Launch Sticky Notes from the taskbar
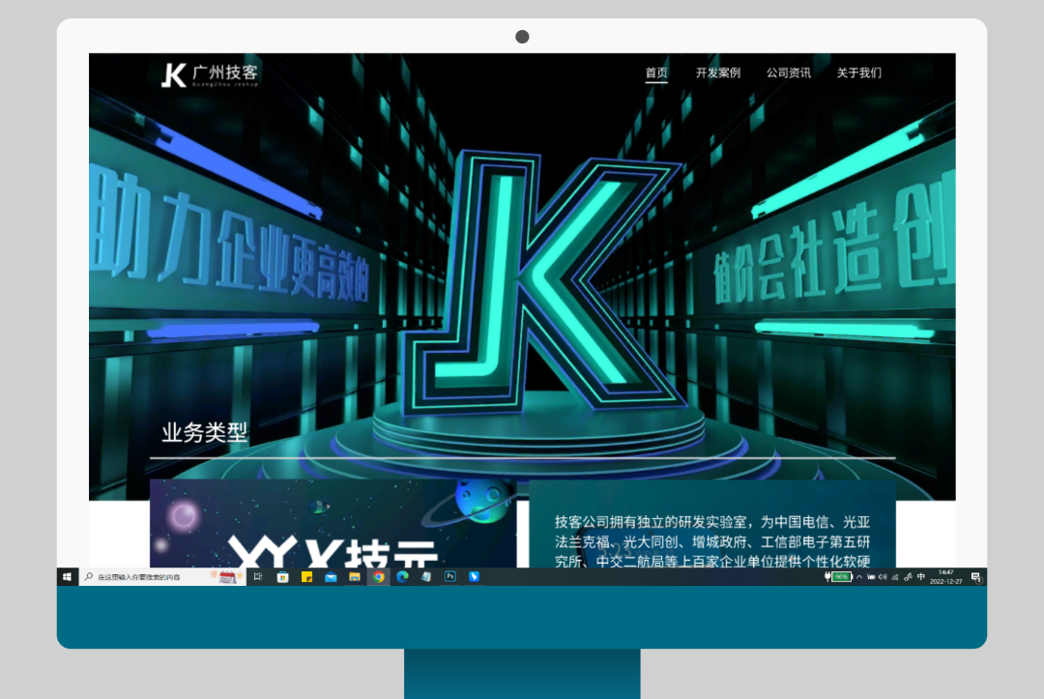The width and height of the screenshot is (1044, 699). (x=307, y=577)
